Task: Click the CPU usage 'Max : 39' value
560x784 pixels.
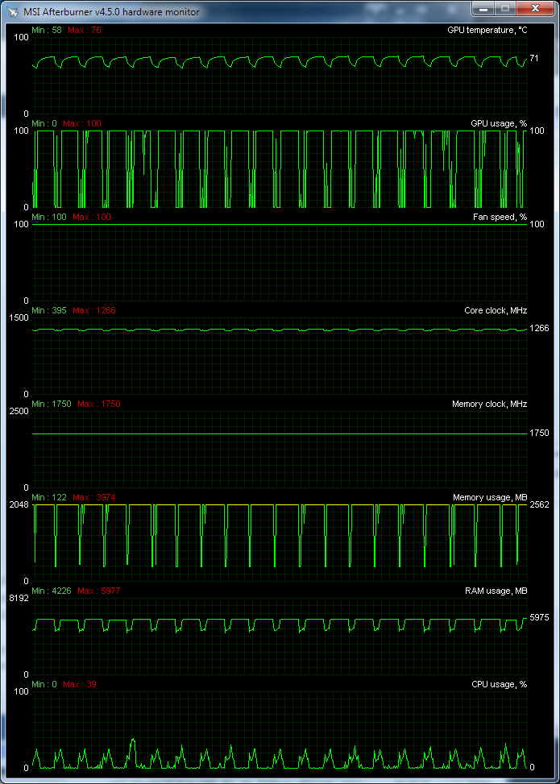Action: (79, 685)
